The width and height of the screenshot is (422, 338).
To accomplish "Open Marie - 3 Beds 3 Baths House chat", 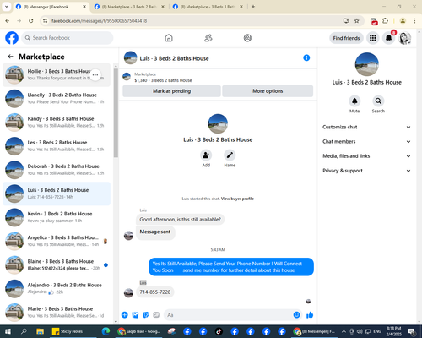I will point(57,312).
